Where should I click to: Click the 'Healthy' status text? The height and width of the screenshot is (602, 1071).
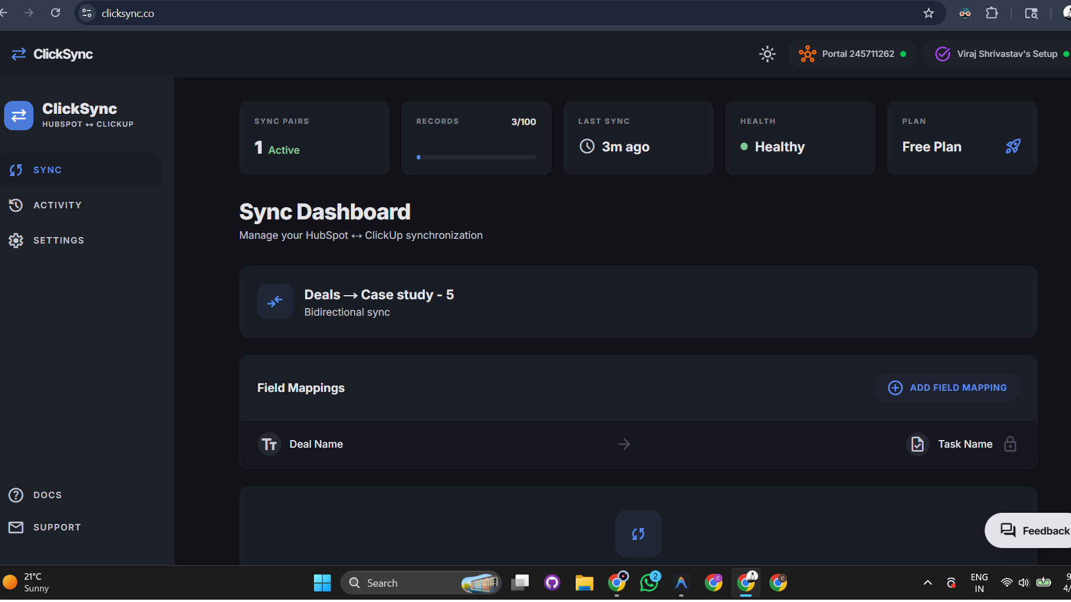tap(780, 147)
